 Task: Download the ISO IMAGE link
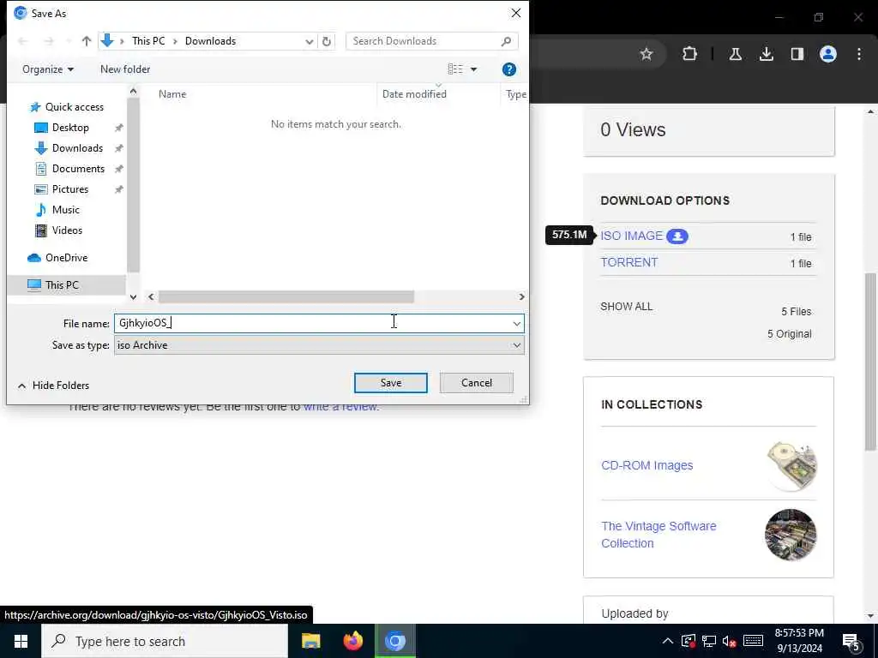[632, 236]
